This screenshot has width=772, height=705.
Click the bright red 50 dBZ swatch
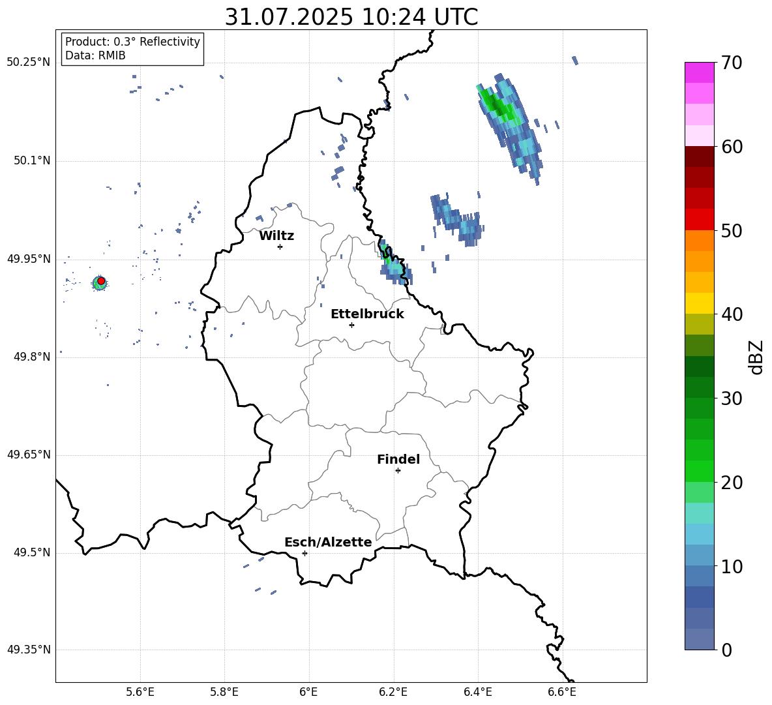699,220
